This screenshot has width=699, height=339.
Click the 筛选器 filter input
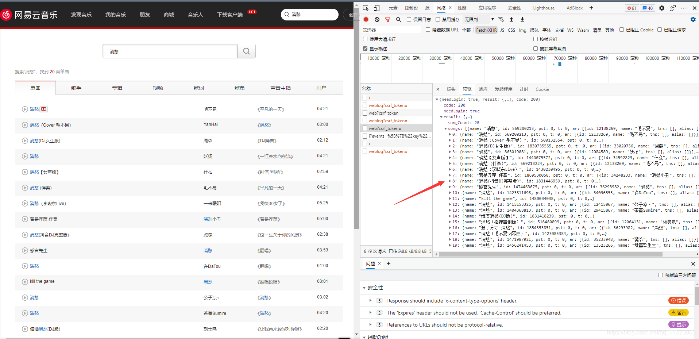coord(390,30)
